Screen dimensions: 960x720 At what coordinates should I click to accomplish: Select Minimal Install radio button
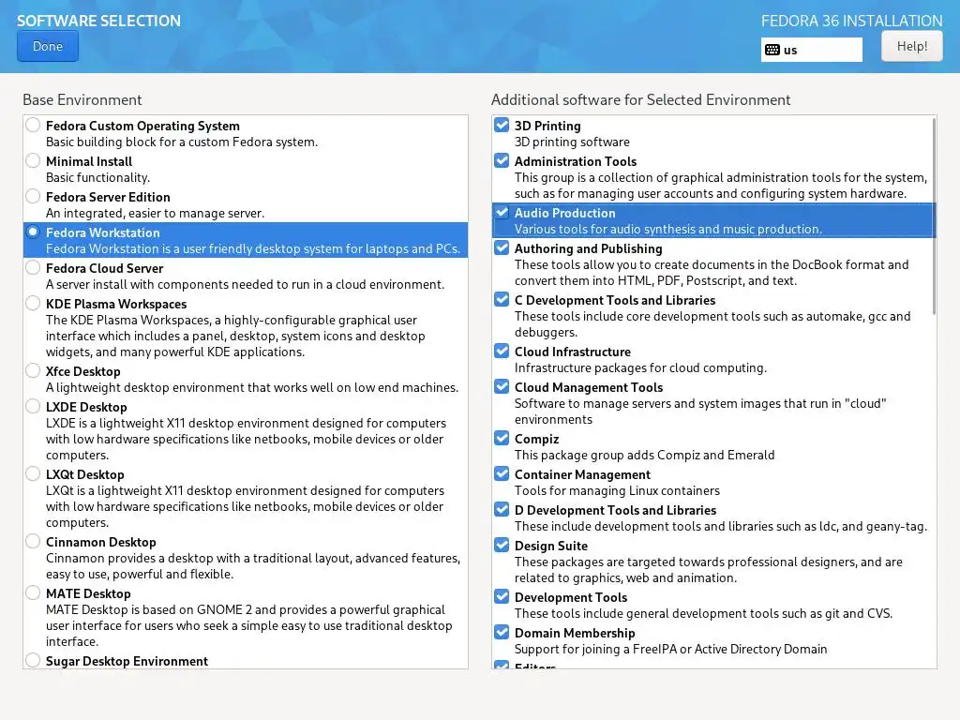pos(33,161)
